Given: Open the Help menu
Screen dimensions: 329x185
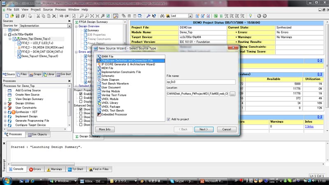Looking at the screenshot, I should coord(85,9).
